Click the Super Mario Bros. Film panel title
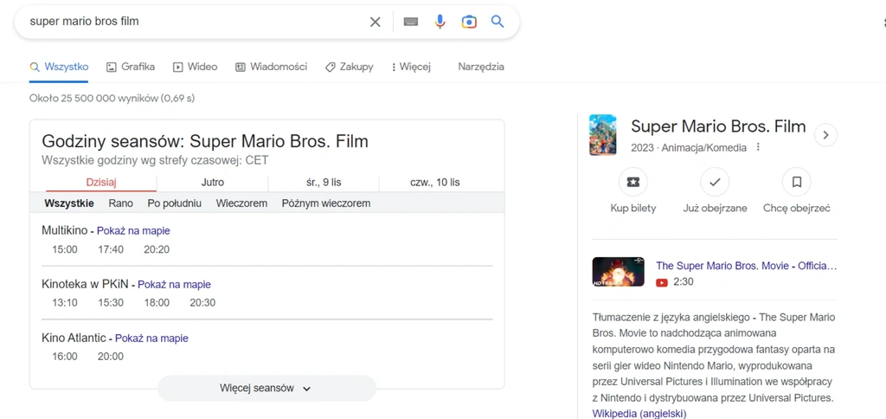Image resolution: width=886 pixels, height=419 pixels. [718, 126]
